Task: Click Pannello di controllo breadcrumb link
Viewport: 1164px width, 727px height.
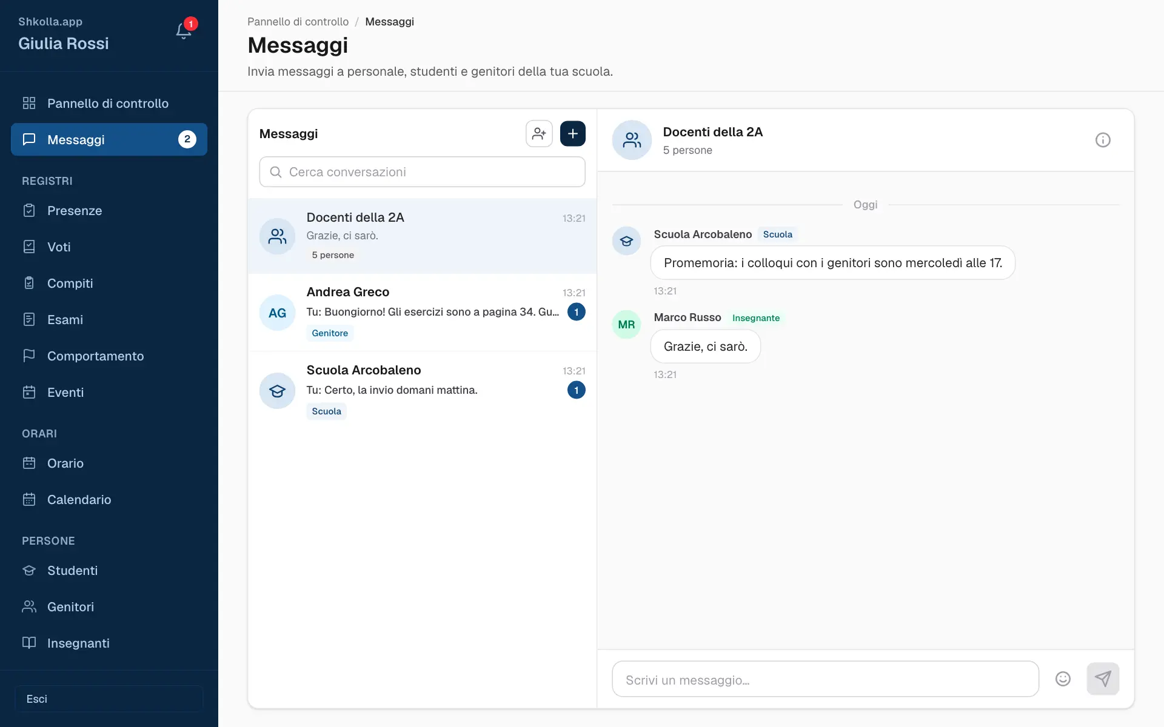Action: (298, 22)
